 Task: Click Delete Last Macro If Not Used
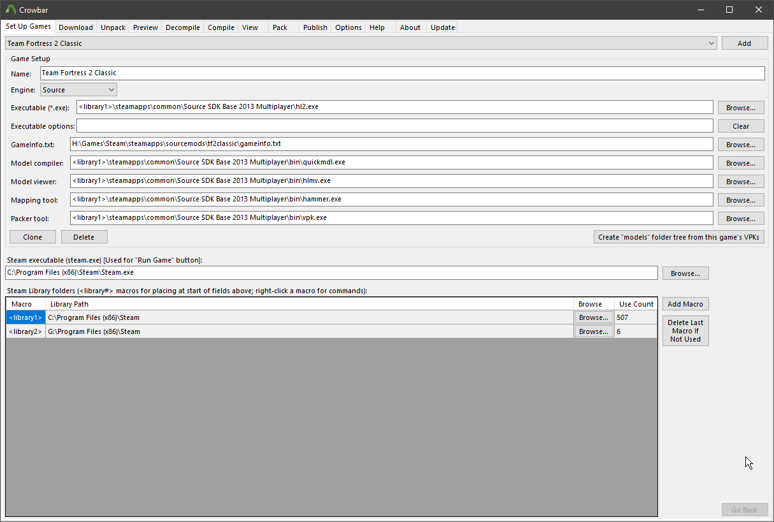click(685, 331)
